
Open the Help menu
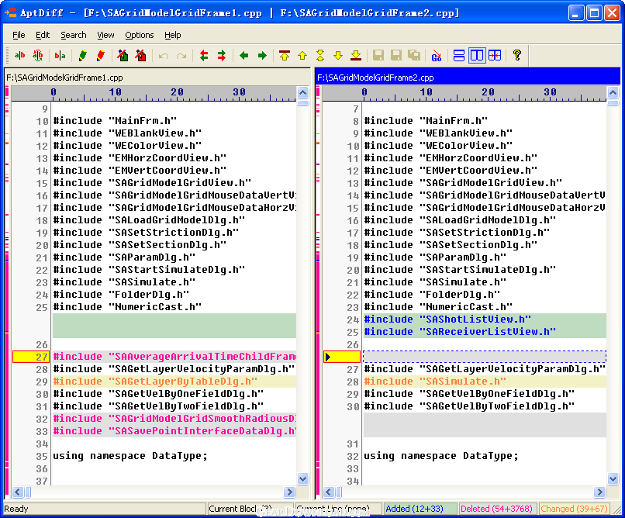tap(173, 35)
